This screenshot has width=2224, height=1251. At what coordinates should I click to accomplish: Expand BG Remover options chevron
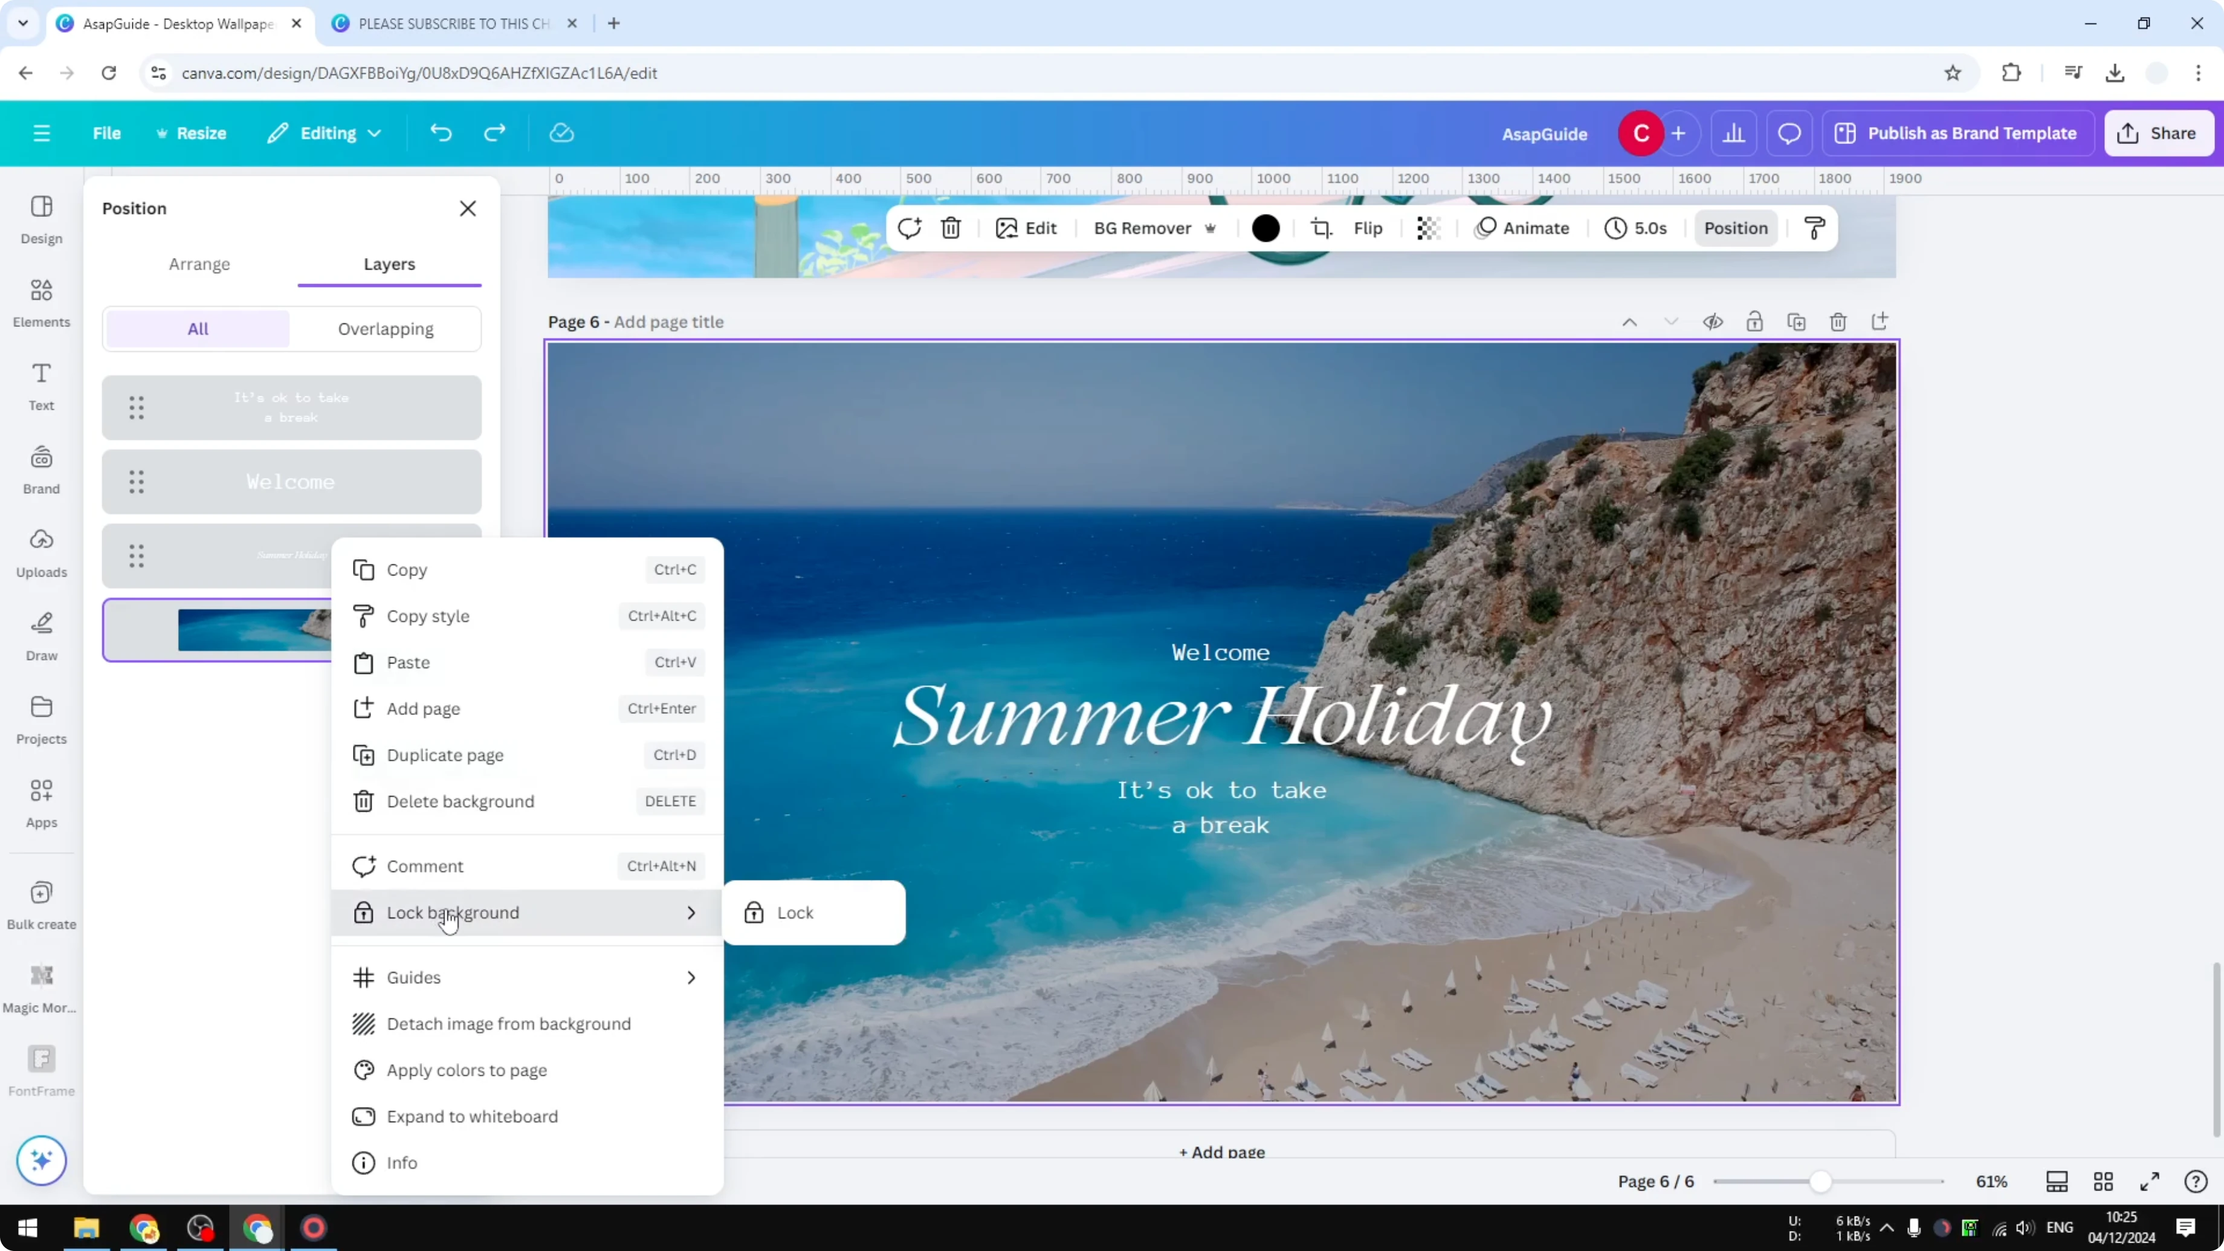click(1211, 228)
